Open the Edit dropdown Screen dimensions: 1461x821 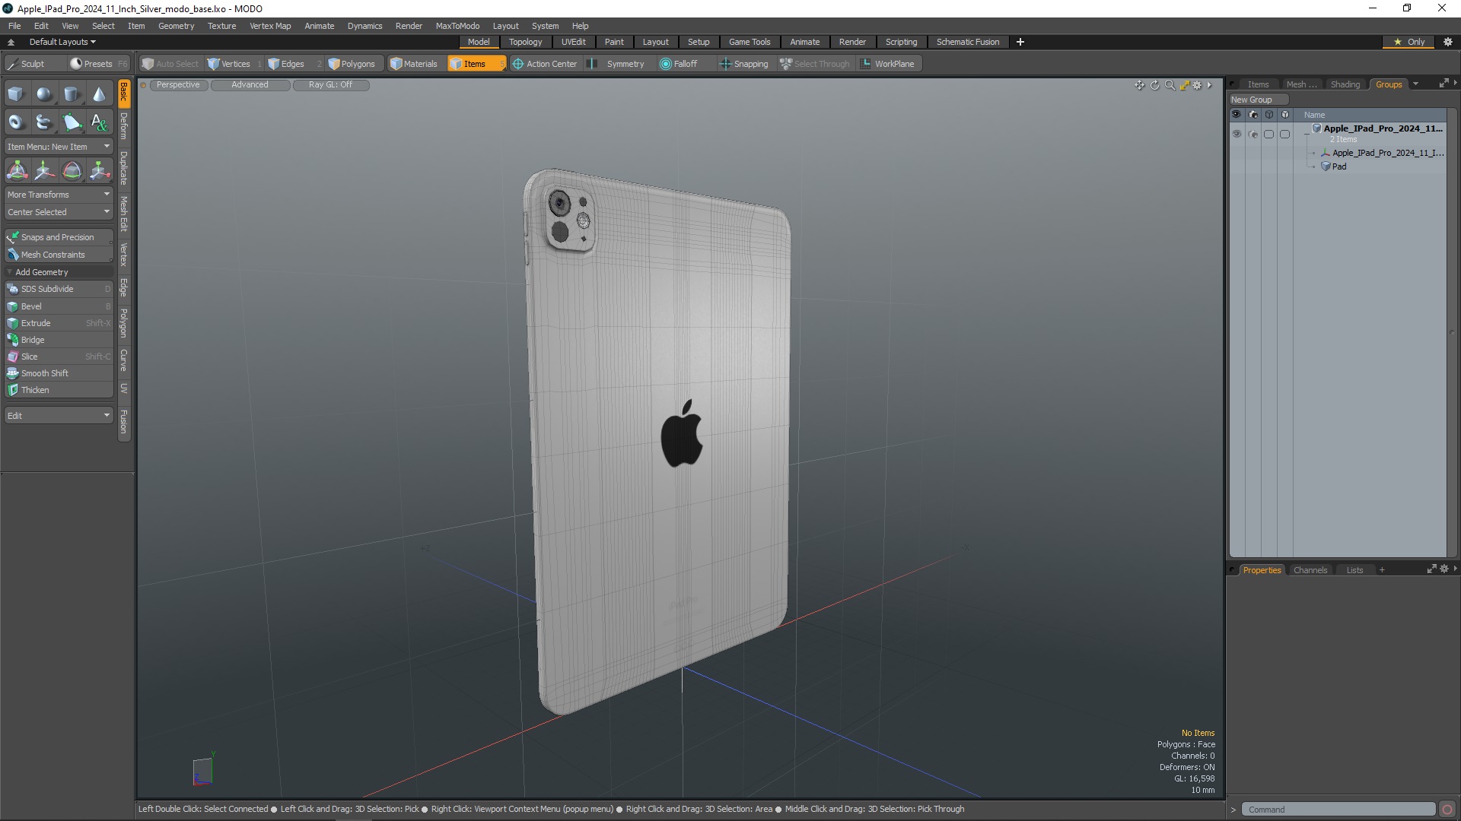[x=59, y=416]
